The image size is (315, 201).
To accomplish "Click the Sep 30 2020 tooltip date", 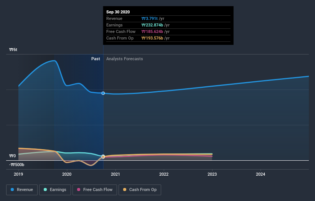I will pyautogui.click(x=118, y=12).
